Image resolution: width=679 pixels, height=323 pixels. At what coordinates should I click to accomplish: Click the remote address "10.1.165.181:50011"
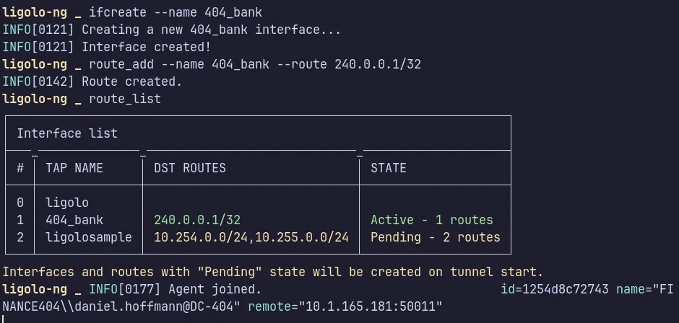point(367,307)
